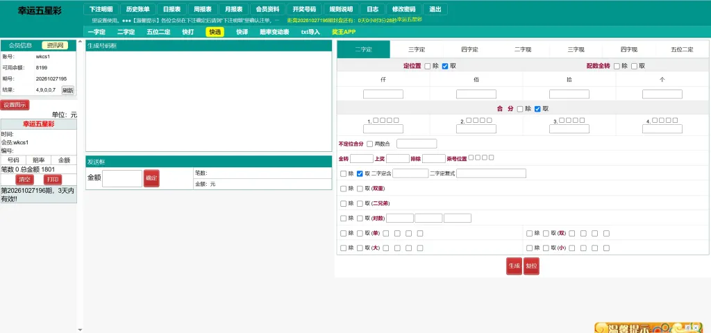The width and height of the screenshot is (711, 333).
Task: Check 除 checkbox for 单
Action: click(344, 233)
